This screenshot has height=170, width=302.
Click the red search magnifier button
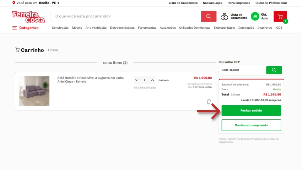(209, 16)
